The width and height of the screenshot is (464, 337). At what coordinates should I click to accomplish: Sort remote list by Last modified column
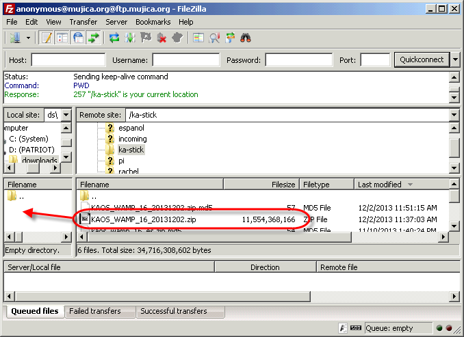402,185
